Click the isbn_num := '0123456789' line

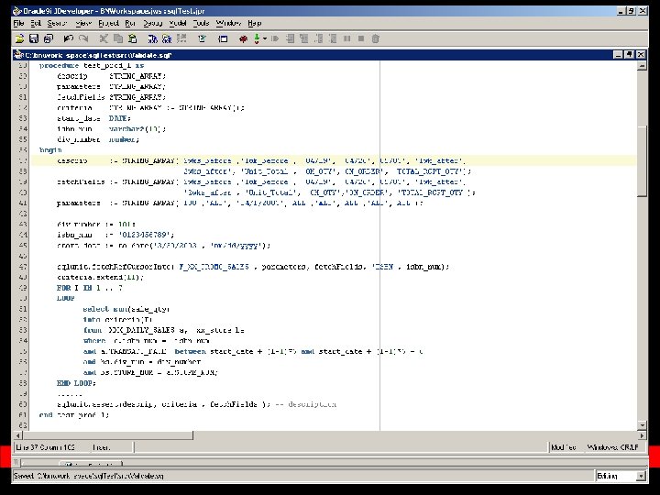(x=115, y=235)
